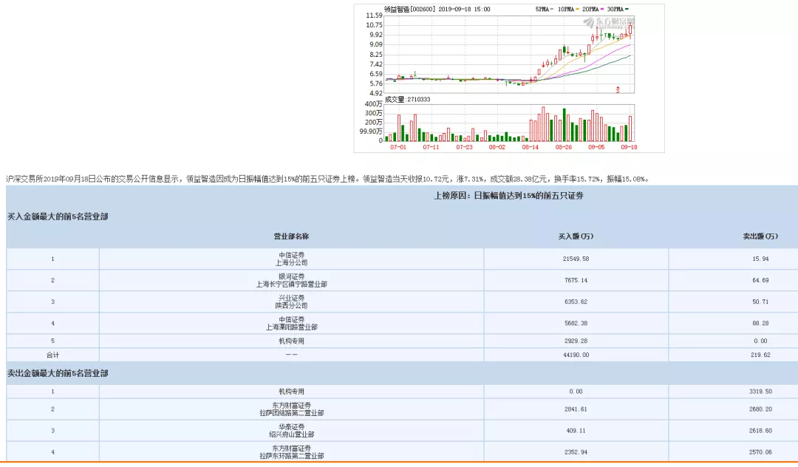Click the 中信证券 上海溧阳路营业部 cell
The image size is (798, 467).
click(x=291, y=323)
